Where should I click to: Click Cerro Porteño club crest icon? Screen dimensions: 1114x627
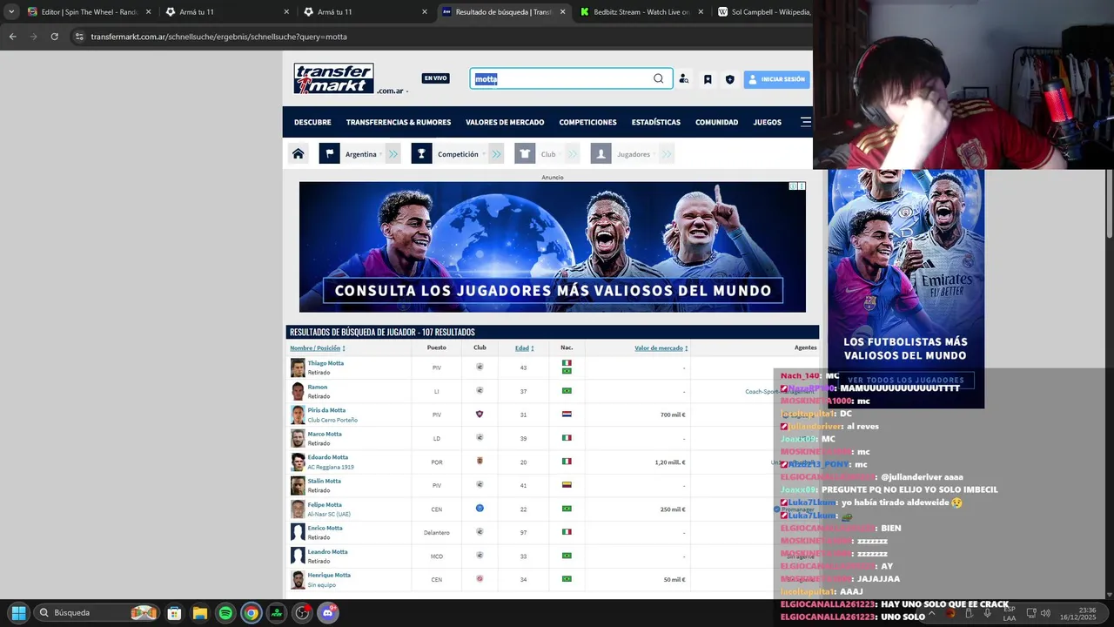(x=480, y=415)
